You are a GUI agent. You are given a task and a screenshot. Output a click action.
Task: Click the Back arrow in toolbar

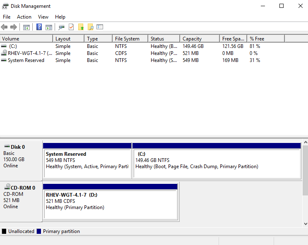tap(4, 27)
